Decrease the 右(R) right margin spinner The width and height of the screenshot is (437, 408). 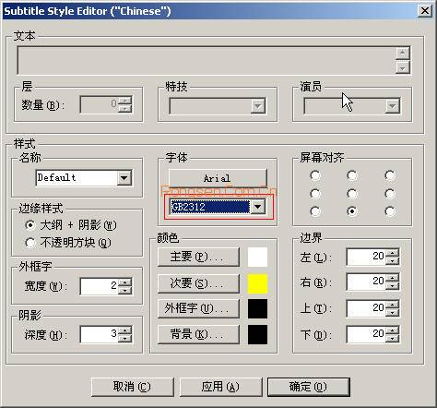pyautogui.click(x=392, y=286)
